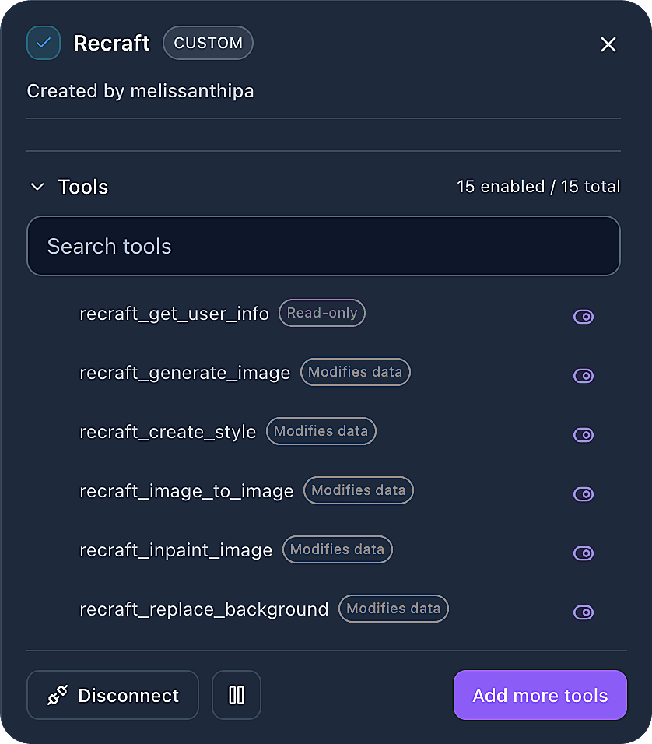Viewport: 652px width, 744px height.
Task: Click Add more tools button
Action: point(540,695)
